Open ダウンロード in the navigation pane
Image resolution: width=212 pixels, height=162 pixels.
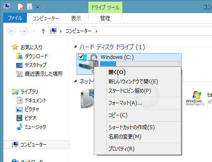[x=36, y=56]
